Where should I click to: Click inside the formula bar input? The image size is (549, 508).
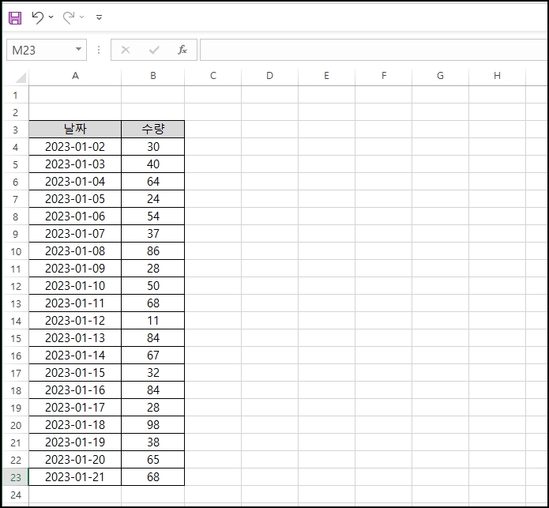tap(374, 50)
